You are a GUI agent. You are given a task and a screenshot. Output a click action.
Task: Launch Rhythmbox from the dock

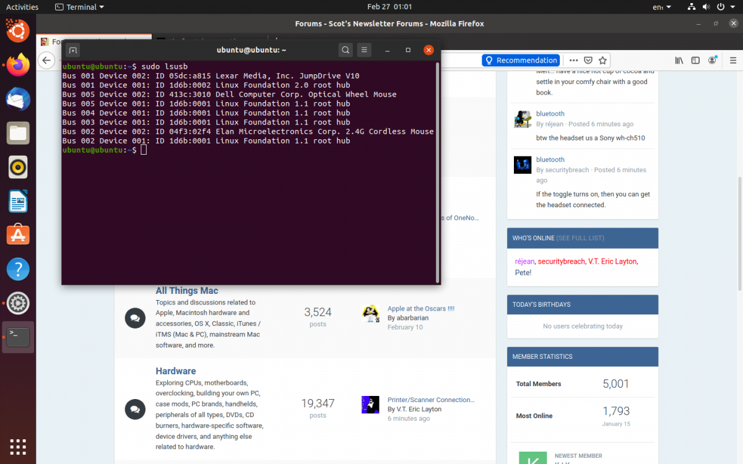point(18,167)
